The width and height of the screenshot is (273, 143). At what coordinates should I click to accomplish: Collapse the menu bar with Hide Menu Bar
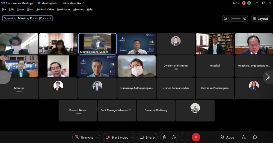[x=74, y=3]
